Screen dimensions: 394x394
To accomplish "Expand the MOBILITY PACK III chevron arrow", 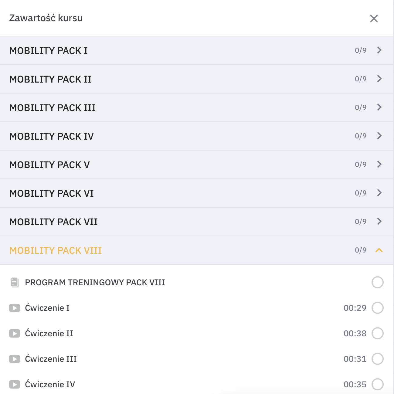I will tap(379, 107).
